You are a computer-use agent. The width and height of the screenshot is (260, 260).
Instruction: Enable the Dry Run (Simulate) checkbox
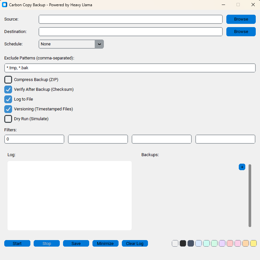pos(8,119)
